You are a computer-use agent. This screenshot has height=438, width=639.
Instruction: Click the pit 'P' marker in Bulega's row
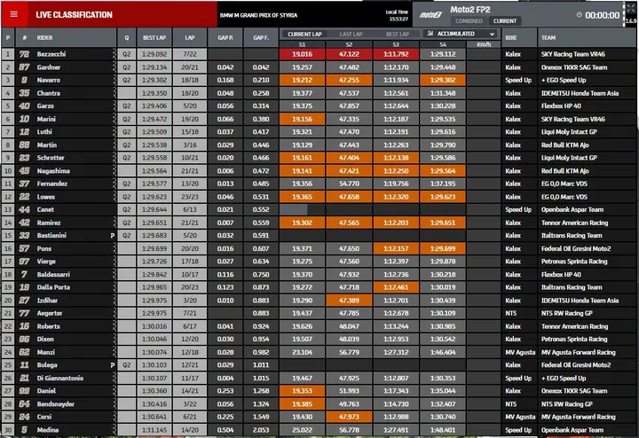pos(113,365)
